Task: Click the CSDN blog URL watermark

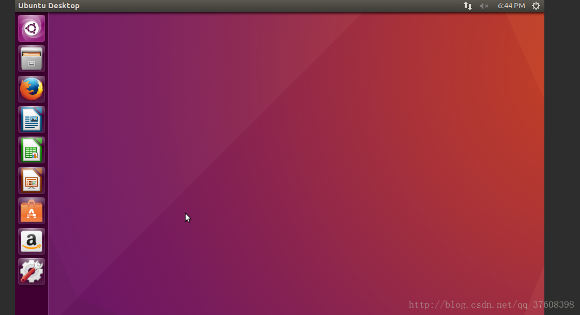Action: [x=490, y=305]
